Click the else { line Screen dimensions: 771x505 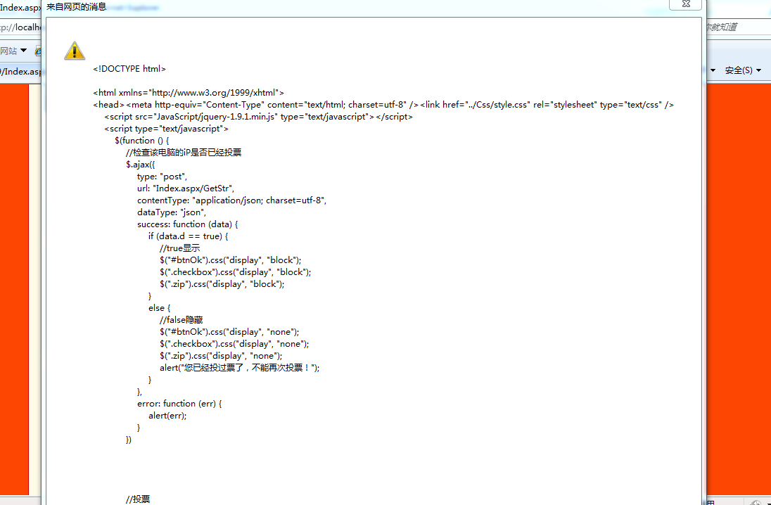(159, 308)
